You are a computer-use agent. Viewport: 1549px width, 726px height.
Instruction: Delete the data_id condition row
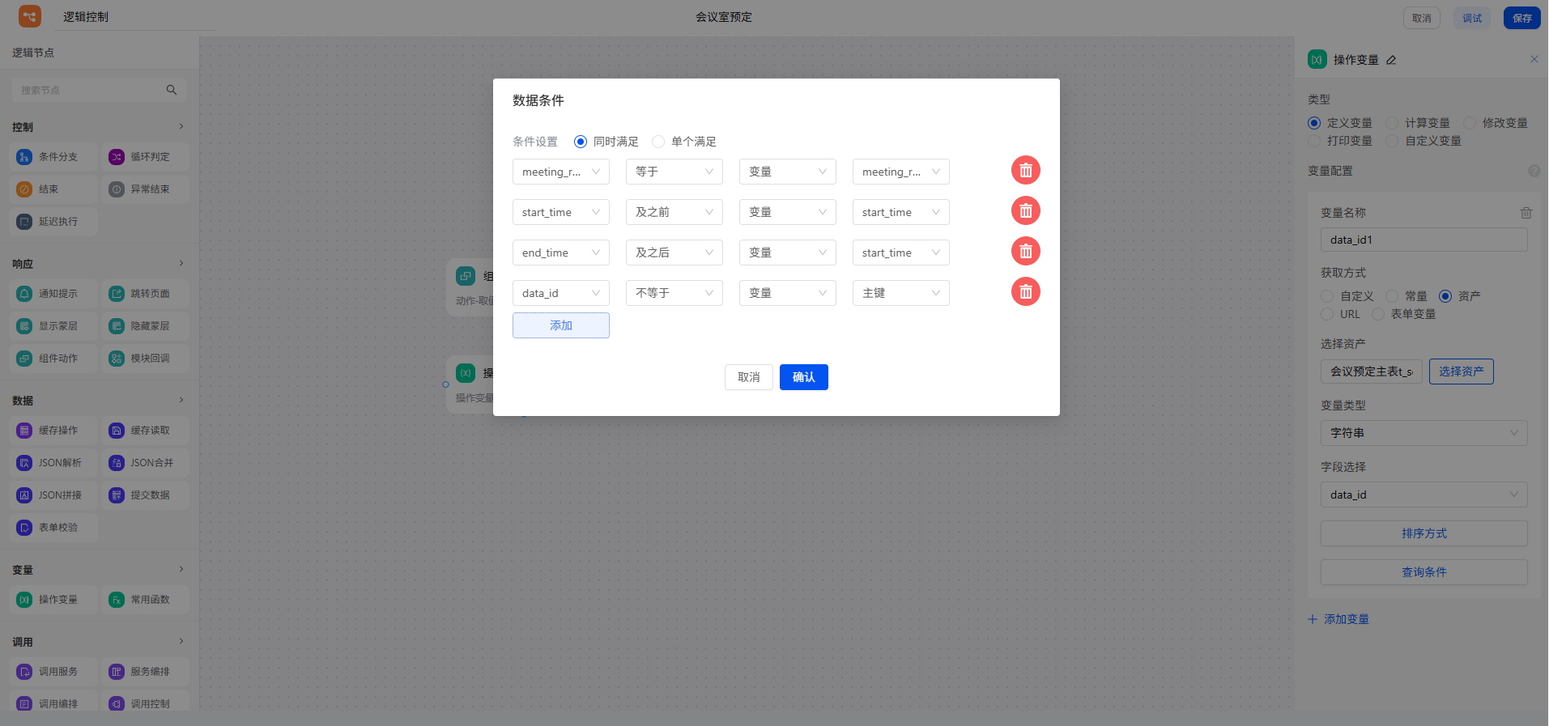click(x=1025, y=292)
